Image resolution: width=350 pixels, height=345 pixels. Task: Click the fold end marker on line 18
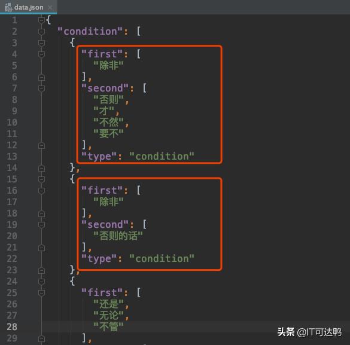pyautogui.click(x=41, y=213)
